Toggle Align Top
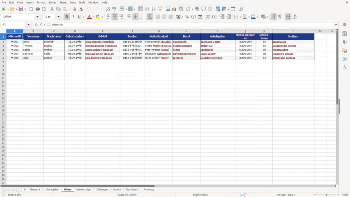 click(129, 17)
